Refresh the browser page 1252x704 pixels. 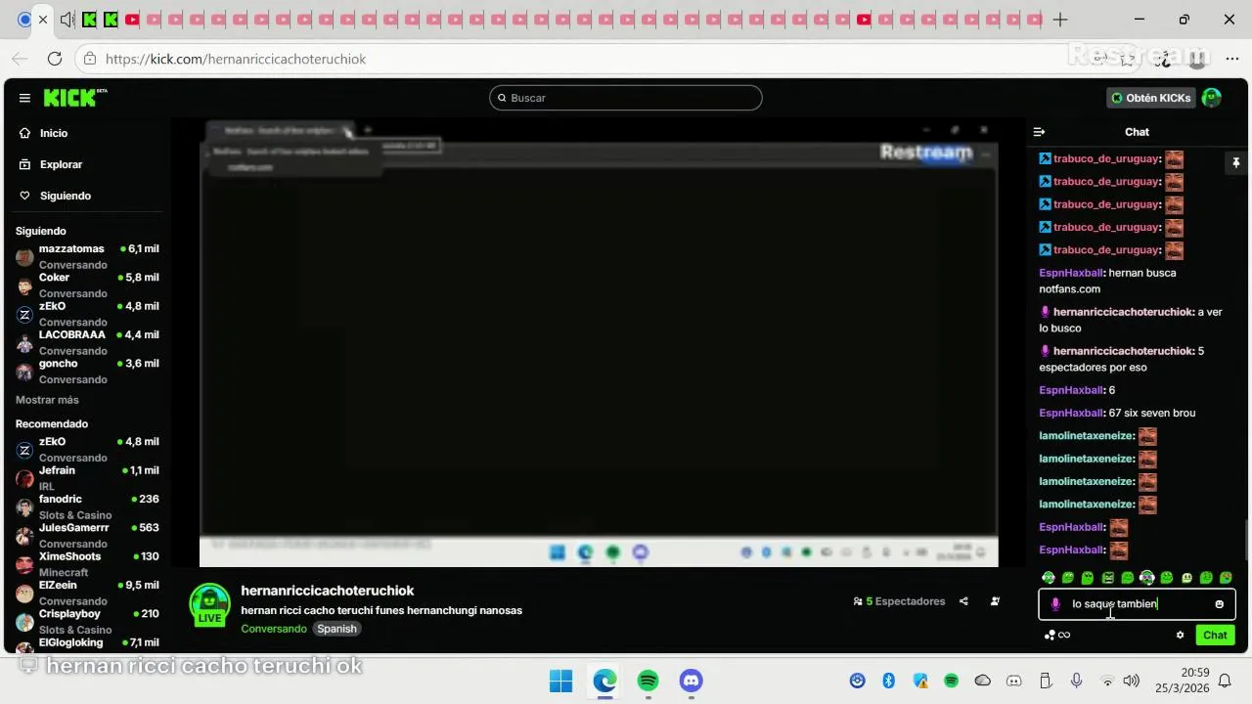point(55,59)
